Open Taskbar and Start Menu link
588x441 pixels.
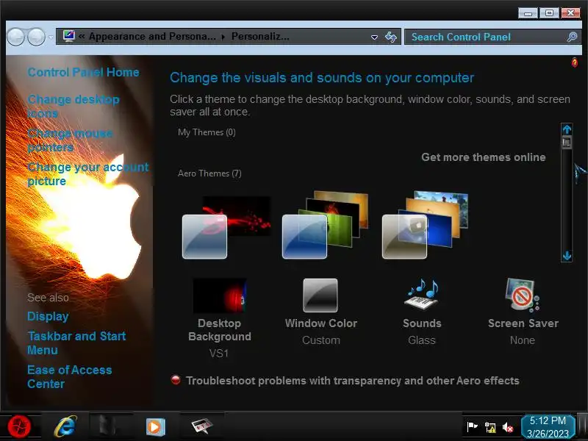pyautogui.click(x=76, y=343)
